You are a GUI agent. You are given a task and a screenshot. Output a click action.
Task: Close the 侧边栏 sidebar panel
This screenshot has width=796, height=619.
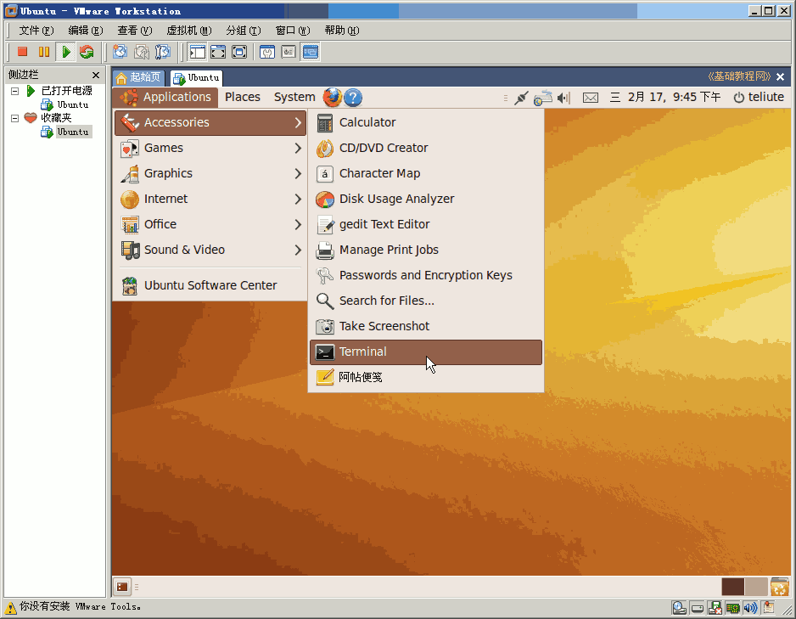coord(95,76)
